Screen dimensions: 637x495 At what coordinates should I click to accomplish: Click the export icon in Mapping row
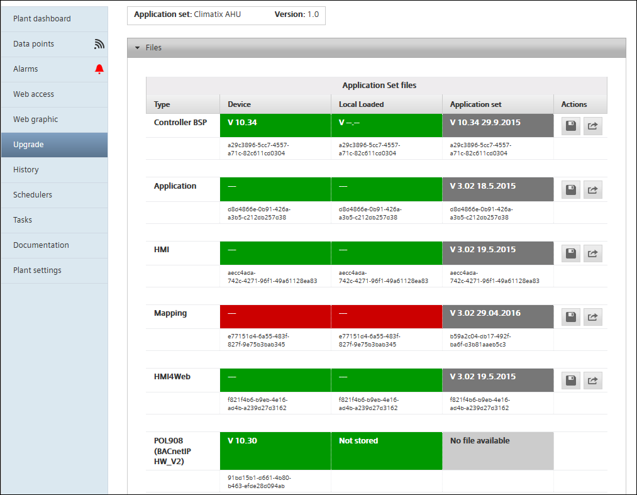click(593, 317)
